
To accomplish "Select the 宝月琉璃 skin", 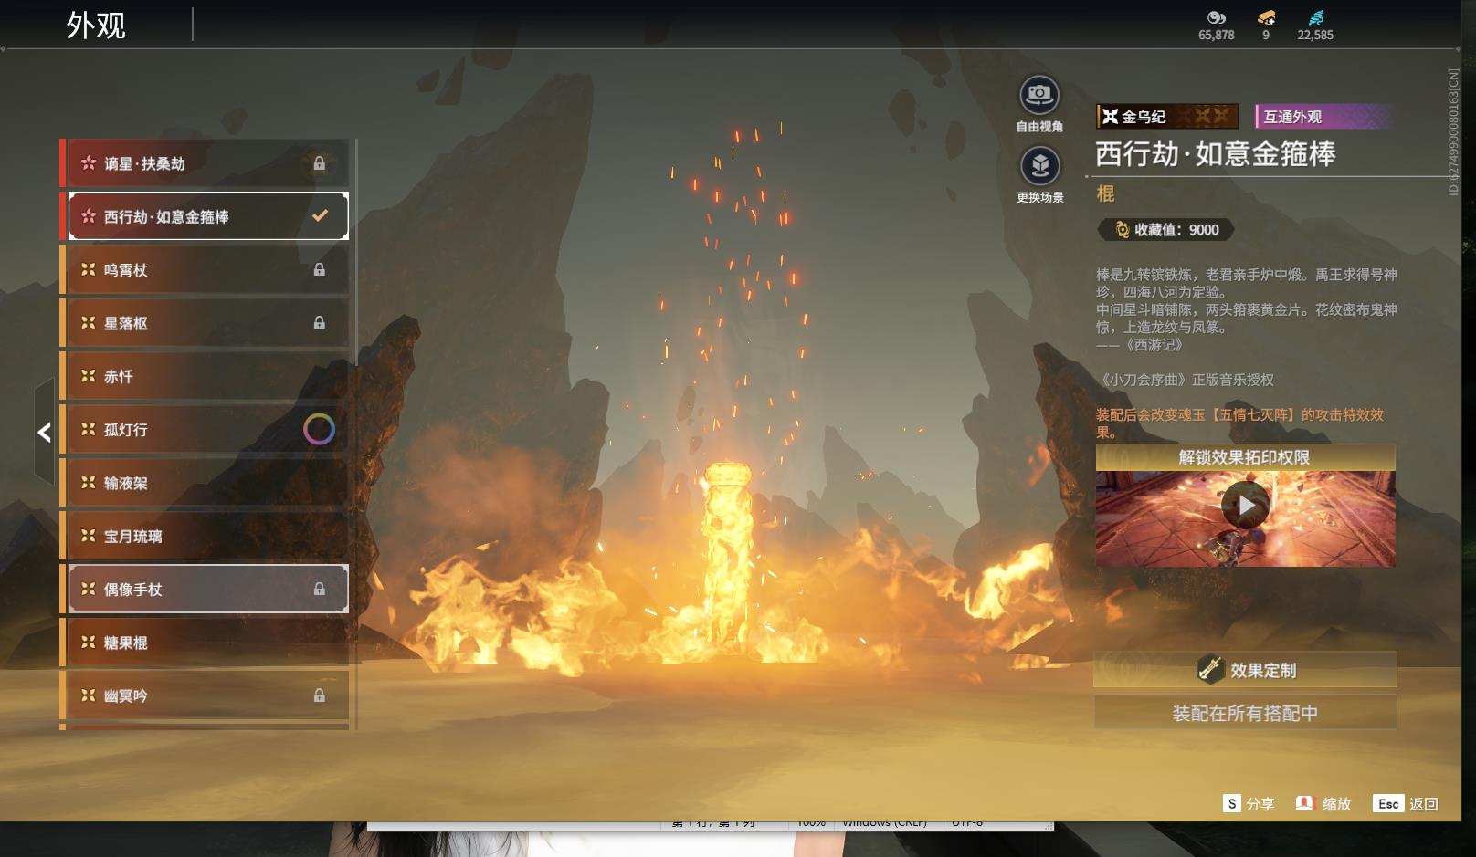I will pyautogui.click(x=206, y=536).
